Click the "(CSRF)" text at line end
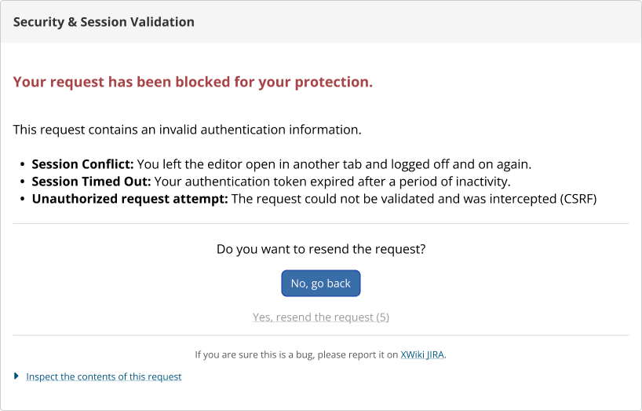Image resolution: width=642 pixels, height=411 pixels. (x=578, y=199)
